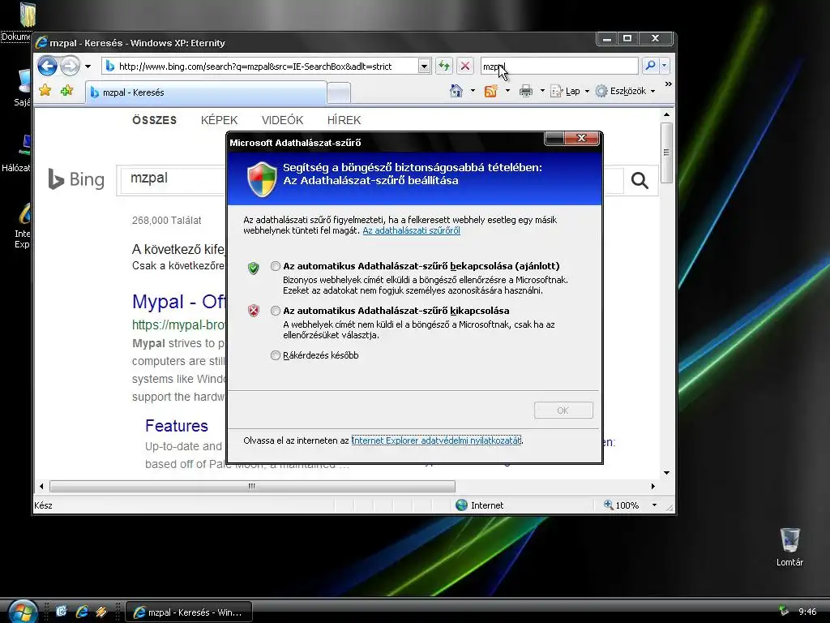The height and width of the screenshot is (623, 830).
Task: Click the Internet zone globe in status bar
Action: tap(461, 505)
